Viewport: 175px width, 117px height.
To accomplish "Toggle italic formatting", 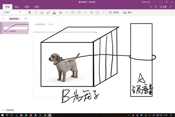I will (x=36, y=12).
